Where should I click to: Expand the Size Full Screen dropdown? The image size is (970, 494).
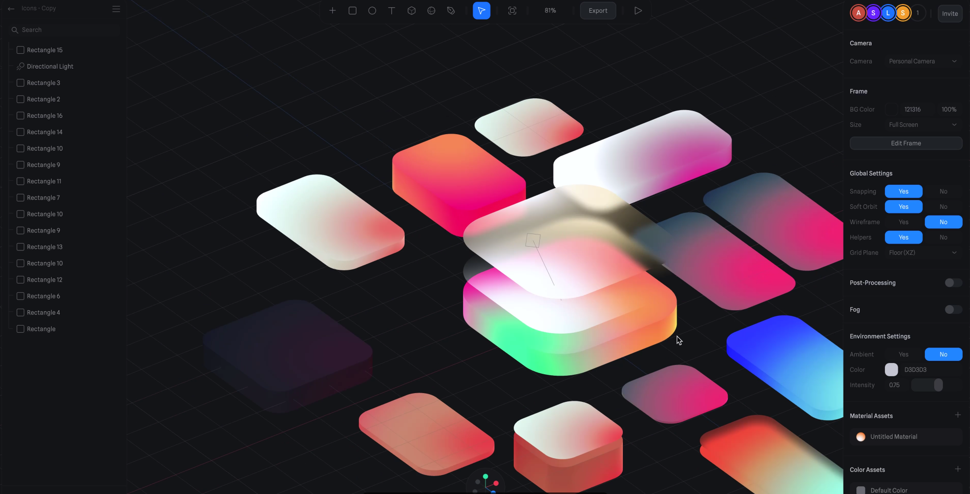point(922,125)
